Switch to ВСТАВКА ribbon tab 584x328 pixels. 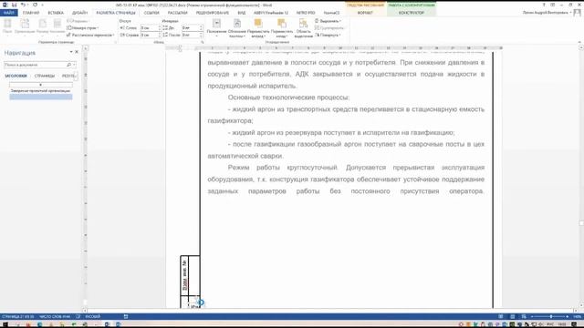tap(56, 13)
